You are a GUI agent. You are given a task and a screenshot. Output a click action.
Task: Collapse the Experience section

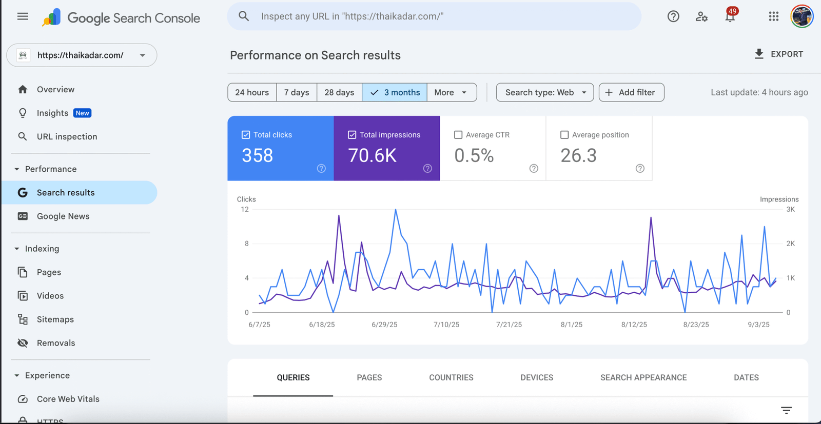tap(17, 375)
